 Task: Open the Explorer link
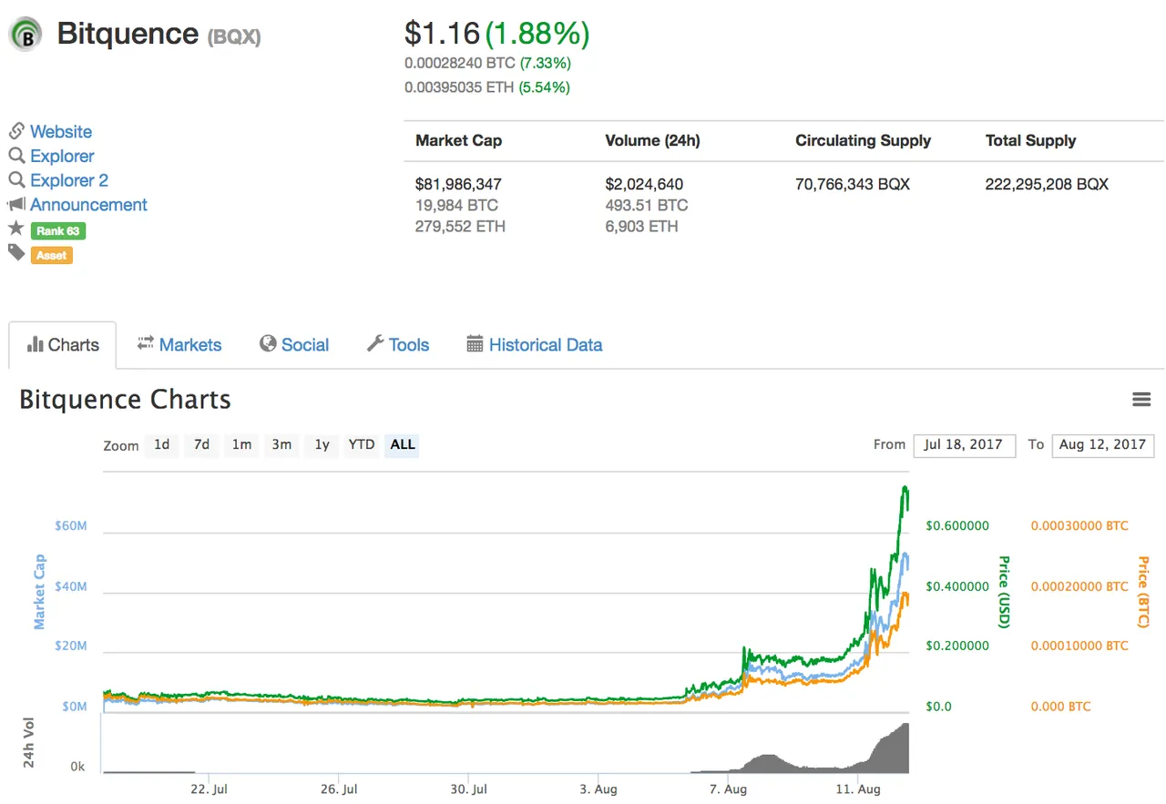coord(62,157)
